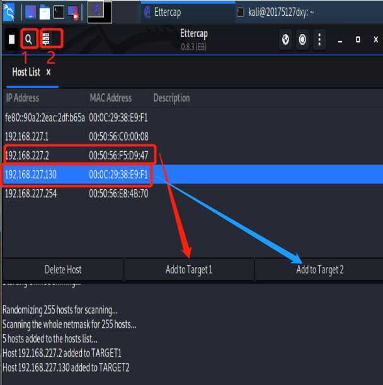This screenshot has height=385, width=383.
Task: Close the Ettercap window
Action: tap(375, 40)
